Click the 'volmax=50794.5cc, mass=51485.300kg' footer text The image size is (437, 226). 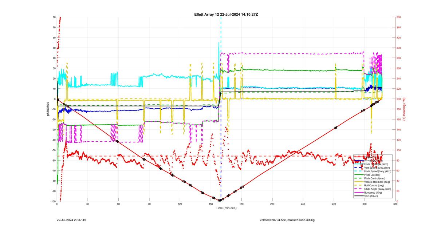tap(287, 220)
